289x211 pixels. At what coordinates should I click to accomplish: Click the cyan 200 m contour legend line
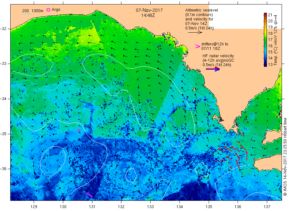click(27, 14)
